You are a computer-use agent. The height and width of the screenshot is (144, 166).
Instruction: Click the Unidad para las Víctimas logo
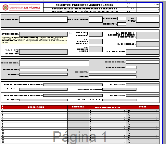click(x=21, y=7)
